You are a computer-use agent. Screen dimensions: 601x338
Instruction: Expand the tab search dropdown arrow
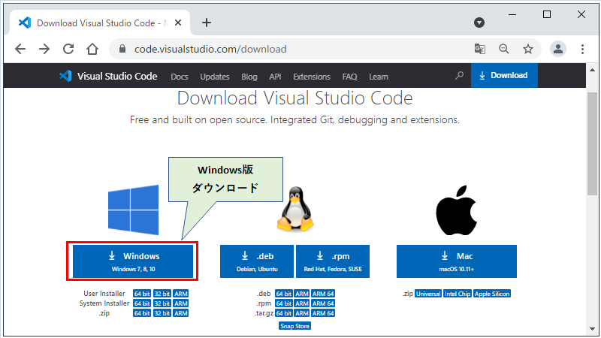(481, 23)
